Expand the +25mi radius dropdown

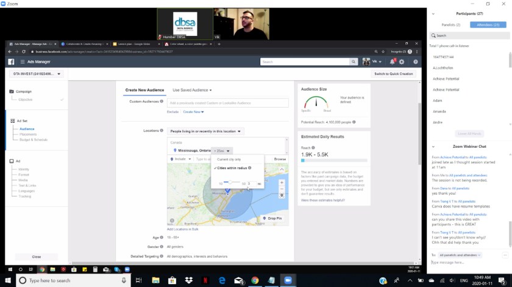click(222, 150)
